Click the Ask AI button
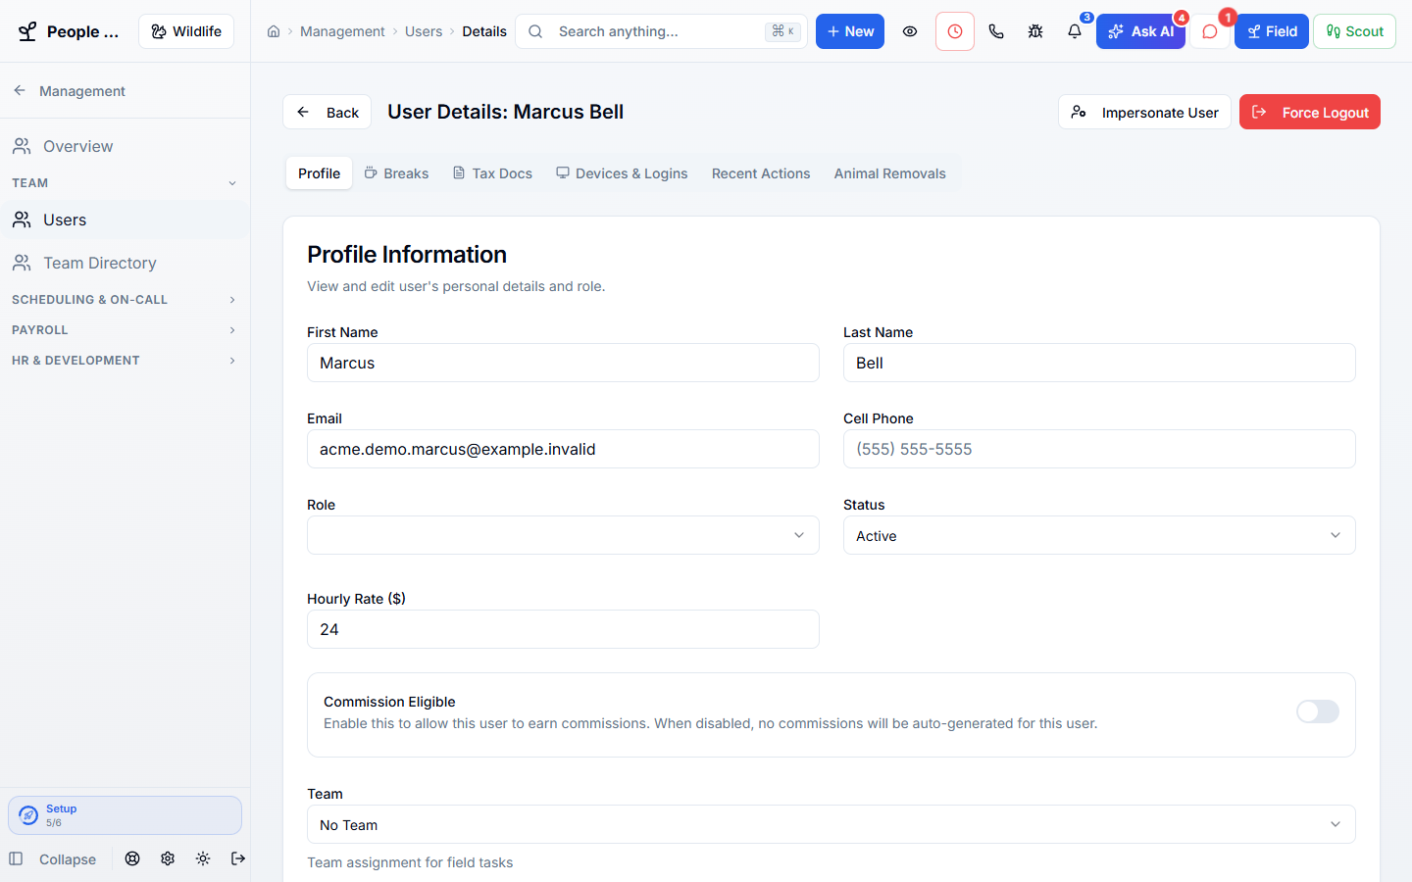1412x882 pixels. tap(1140, 31)
